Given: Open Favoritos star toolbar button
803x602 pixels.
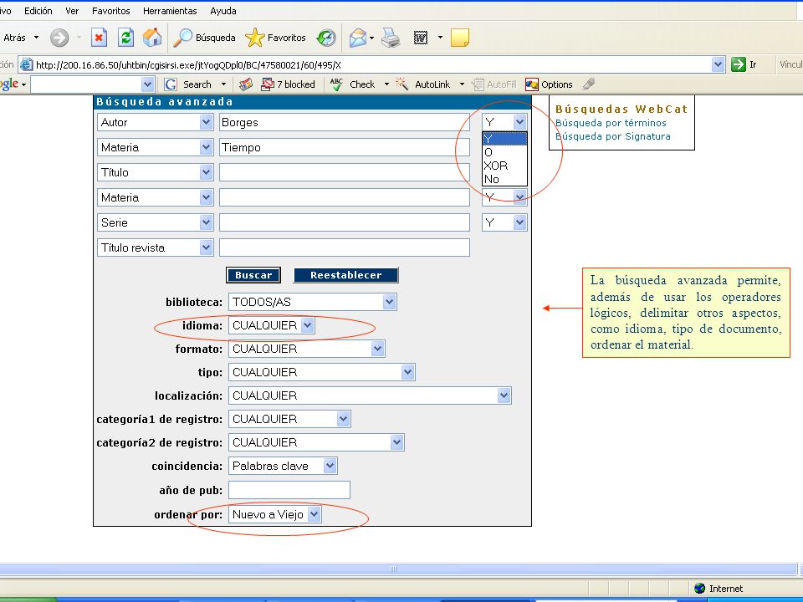Looking at the screenshot, I should click(x=275, y=38).
